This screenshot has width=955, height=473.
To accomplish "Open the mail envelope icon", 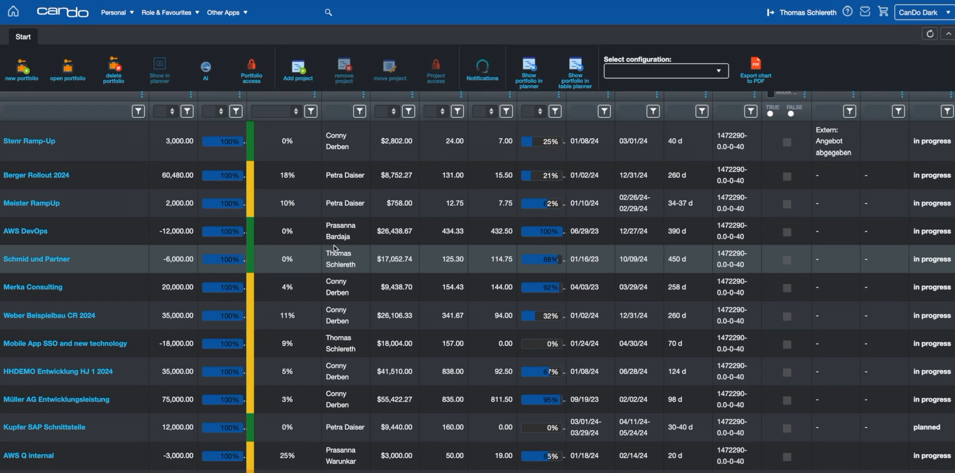I will pos(865,11).
